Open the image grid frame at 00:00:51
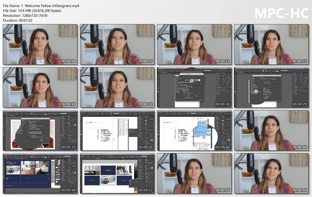Image resolution: width=312 pixels, height=197 pixels. tap(117, 173)
